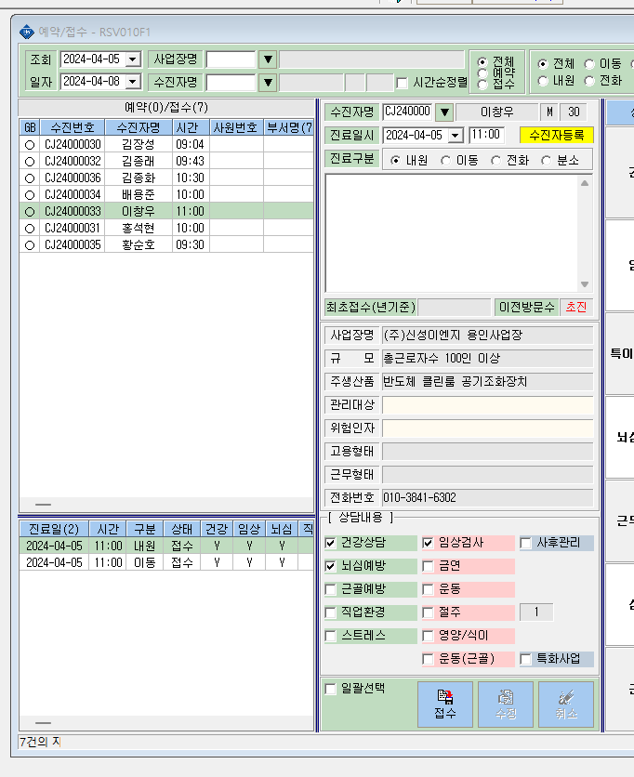Open the patient CJ240000 lookup arrow

click(444, 112)
